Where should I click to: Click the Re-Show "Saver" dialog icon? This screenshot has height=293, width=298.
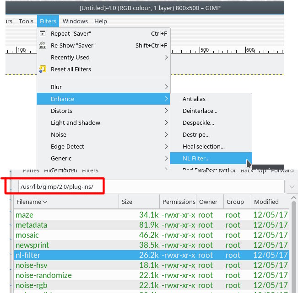coord(43,46)
